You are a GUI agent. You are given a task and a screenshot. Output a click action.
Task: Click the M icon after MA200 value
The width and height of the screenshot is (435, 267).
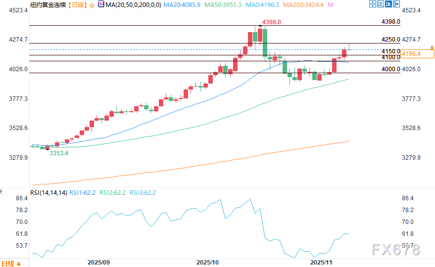click(331, 4)
